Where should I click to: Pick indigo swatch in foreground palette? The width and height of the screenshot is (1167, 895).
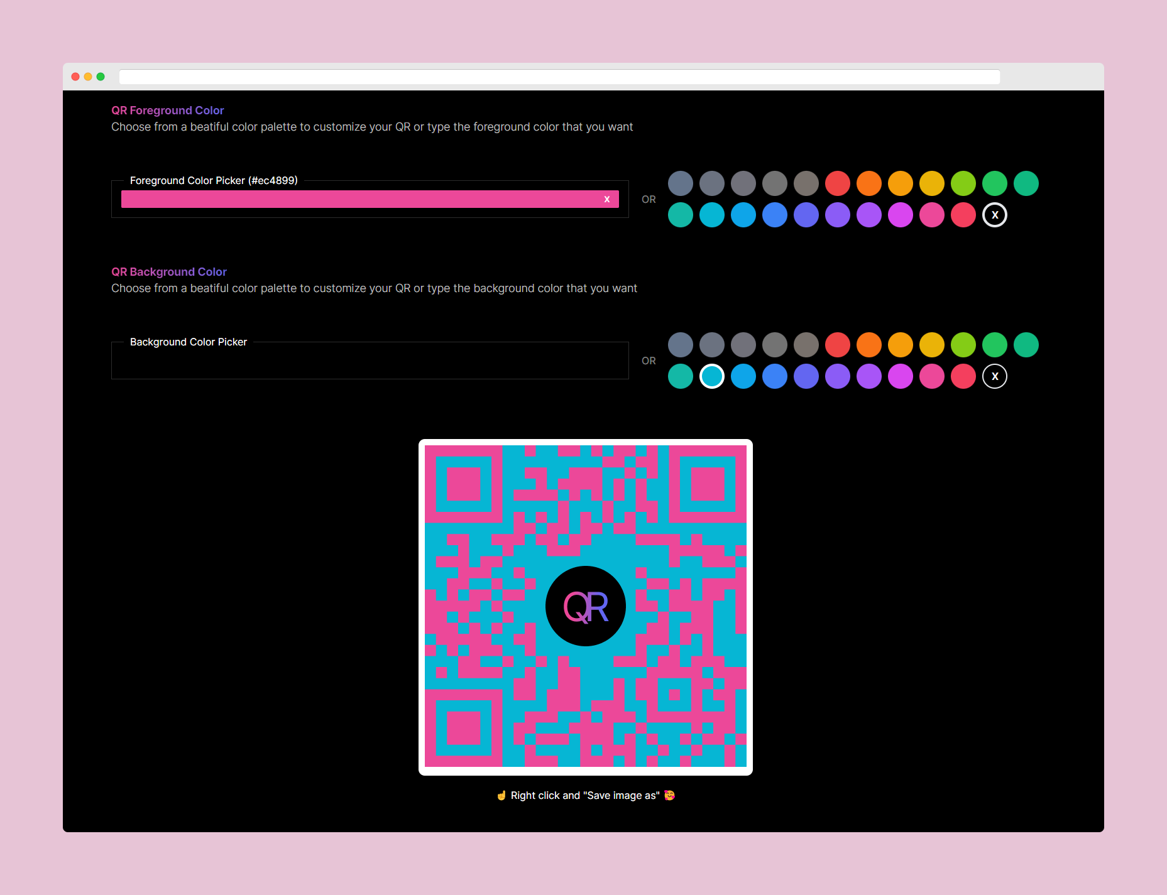(806, 215)
